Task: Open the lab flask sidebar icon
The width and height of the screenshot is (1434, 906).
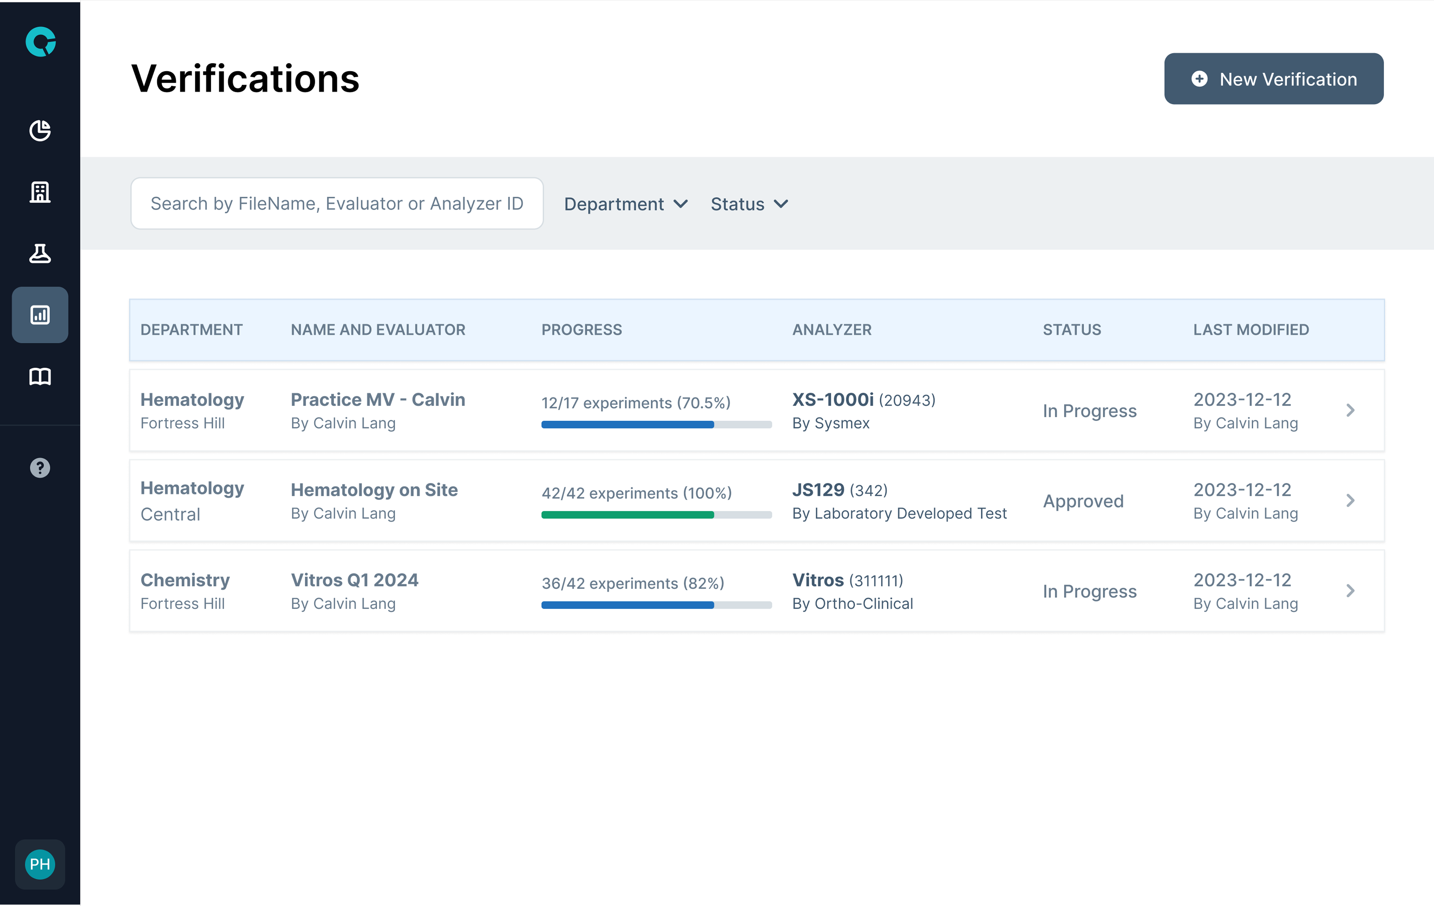Action: (40, 254)
